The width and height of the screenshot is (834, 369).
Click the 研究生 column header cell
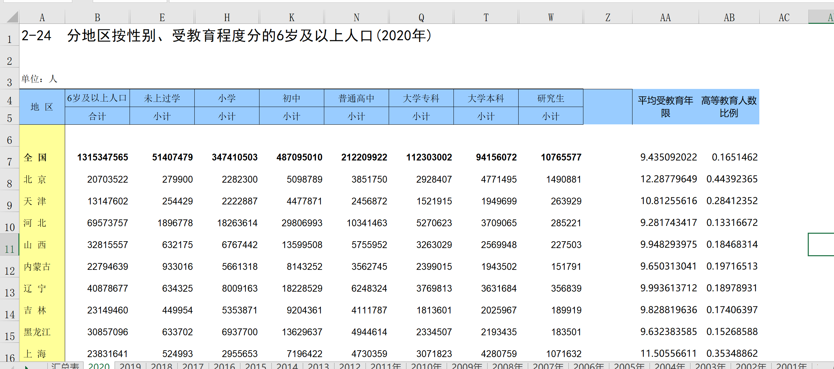point(551,98)
